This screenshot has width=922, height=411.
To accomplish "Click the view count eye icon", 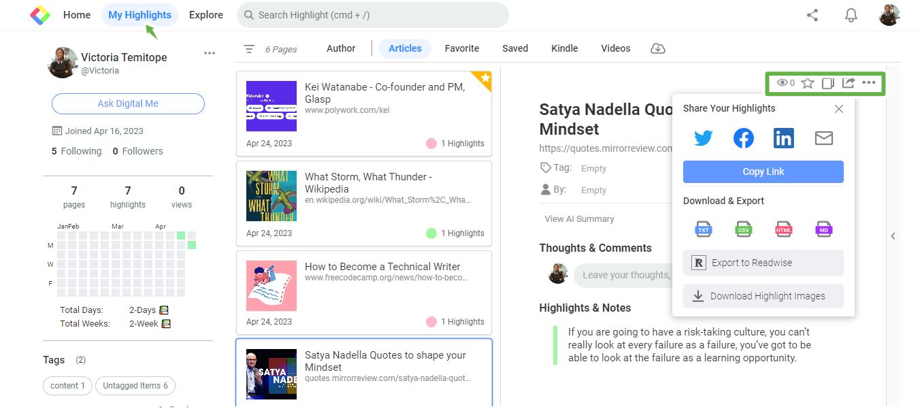I will coord(783,83).
